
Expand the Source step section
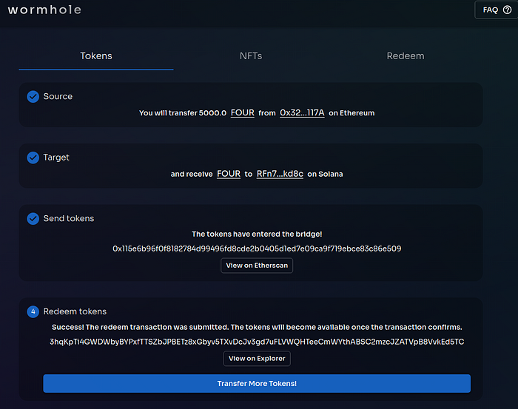pyautogui.click(x=58, y=96)
